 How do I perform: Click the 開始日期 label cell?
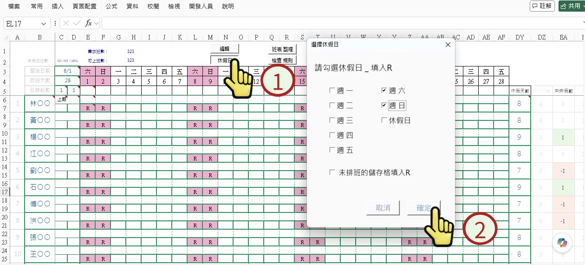click(39, 71)
